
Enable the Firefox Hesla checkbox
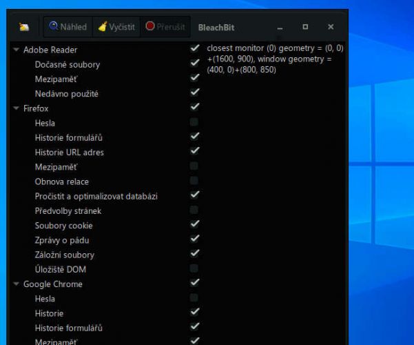(x=194, y=122)
